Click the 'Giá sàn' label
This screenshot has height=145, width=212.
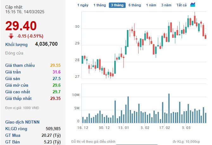click(13, 78)
